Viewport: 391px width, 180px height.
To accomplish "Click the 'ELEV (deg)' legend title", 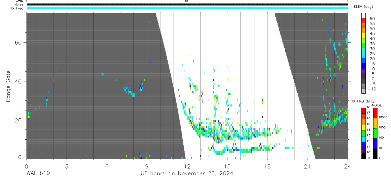I will pos(363,7).
